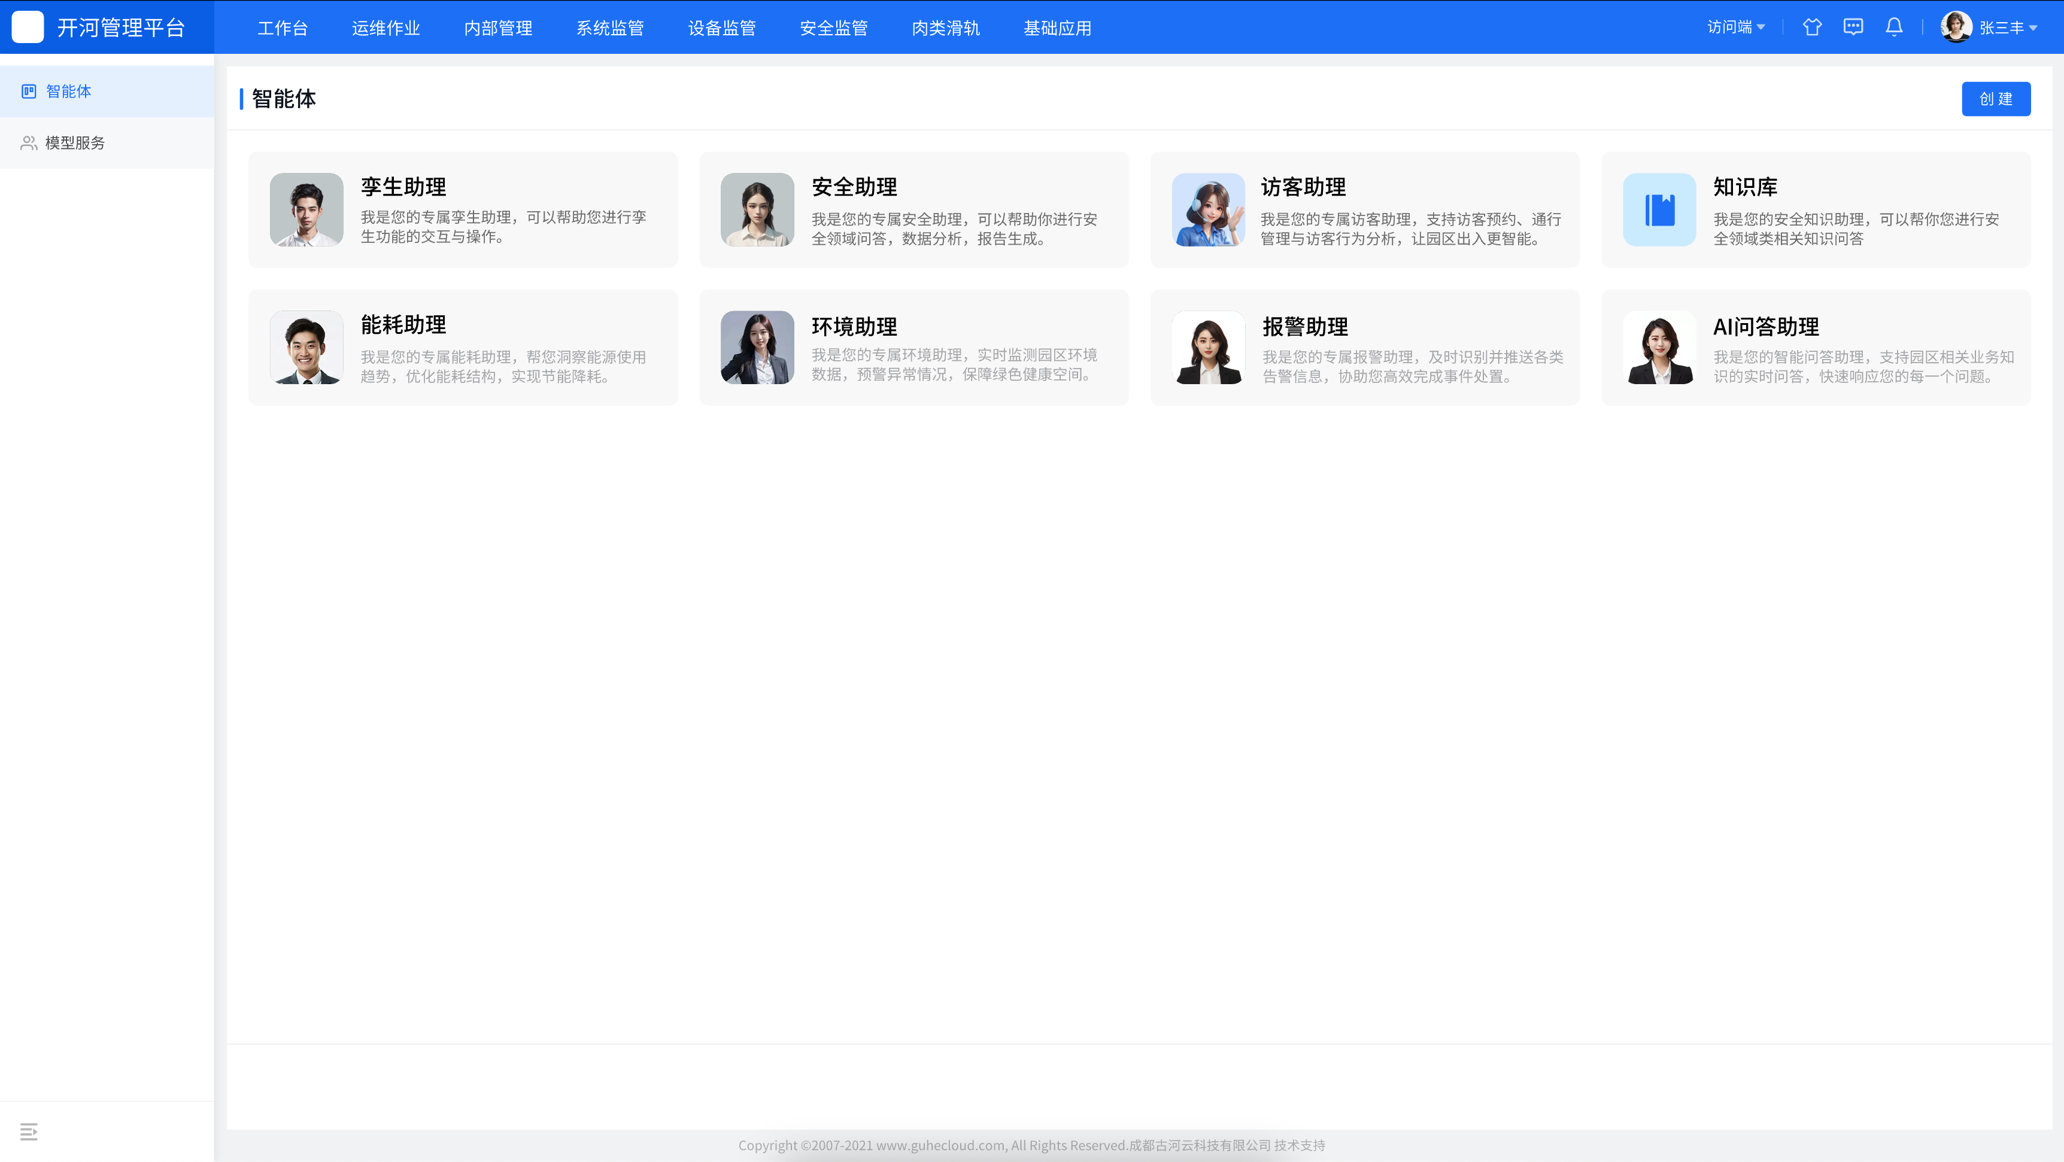The image size is (2064, 1162).
Task: Open the AI问答助理 card title
Action: click(x=1766, y=326)
